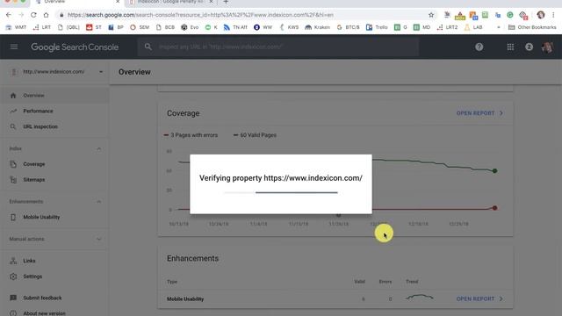This screenshot has height=316, width=562.
Task: Open a new browser tab
Action: (226, 2)
